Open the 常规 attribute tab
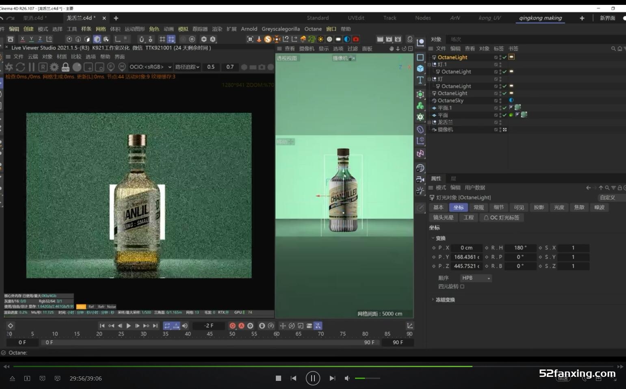This screenshot has height=389, width=626. pos(479,207)
